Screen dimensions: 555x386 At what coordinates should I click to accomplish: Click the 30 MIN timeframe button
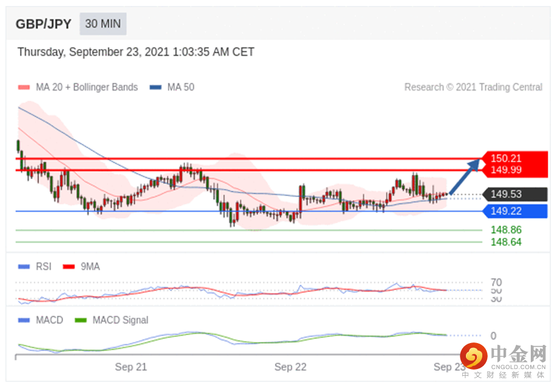coord(103,24)
